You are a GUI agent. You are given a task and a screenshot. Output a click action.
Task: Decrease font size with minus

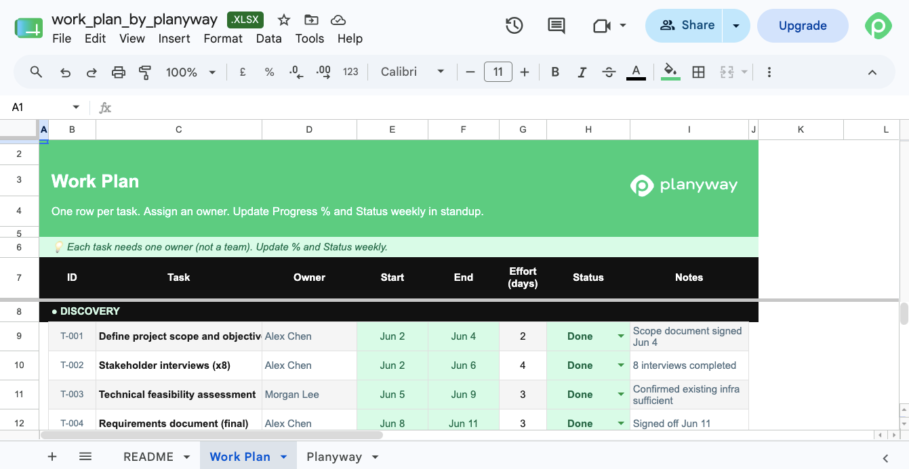(x=470, y=72)
